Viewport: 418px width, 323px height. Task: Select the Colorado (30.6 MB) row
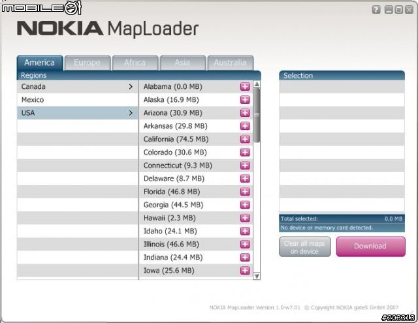pos(196,152)
